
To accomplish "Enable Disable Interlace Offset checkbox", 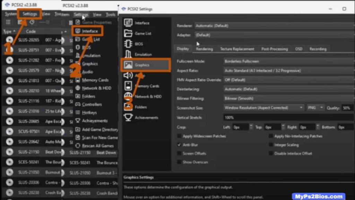I will [270, 153].
